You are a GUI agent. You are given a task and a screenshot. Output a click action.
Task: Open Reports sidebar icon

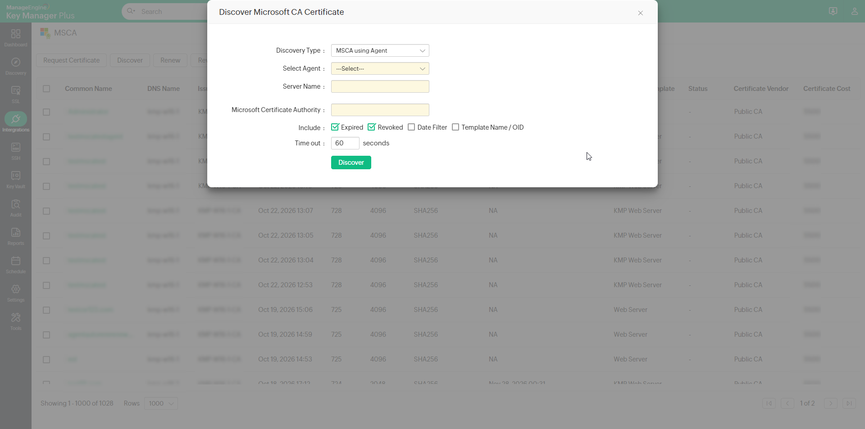tap(16, 233)
